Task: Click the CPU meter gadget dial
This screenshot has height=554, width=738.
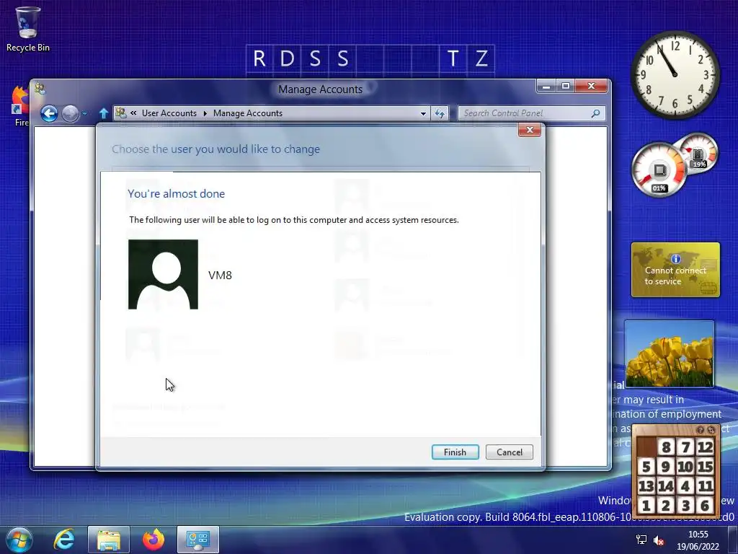Action: (x=659, y=170)
